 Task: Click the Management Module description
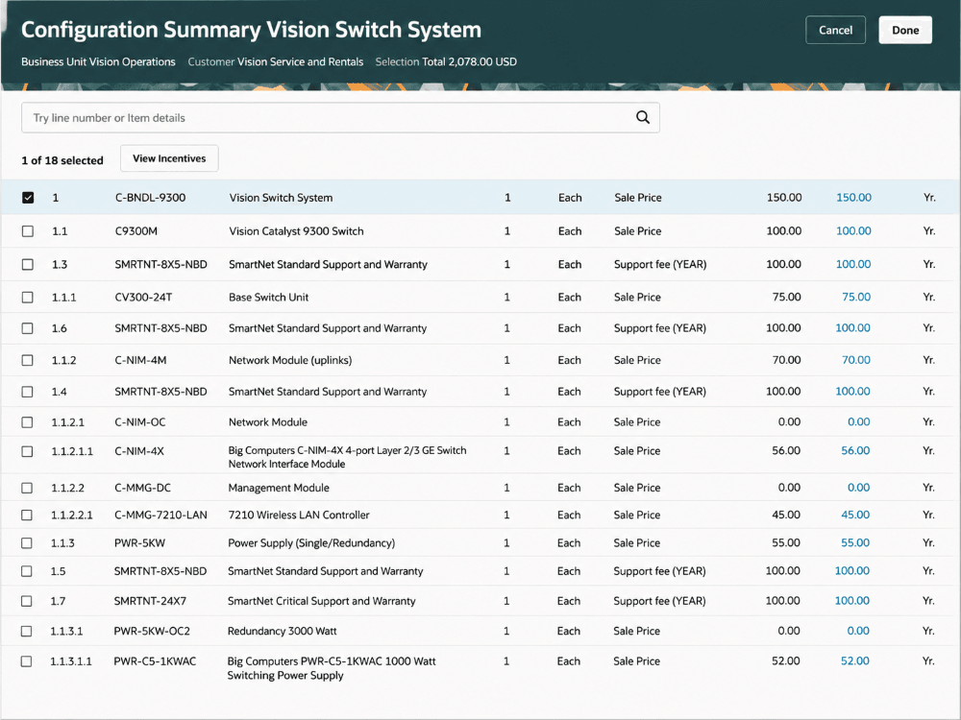279,488
